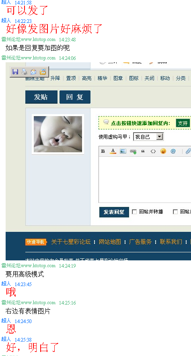Click the insert image icon in editor

123,151
